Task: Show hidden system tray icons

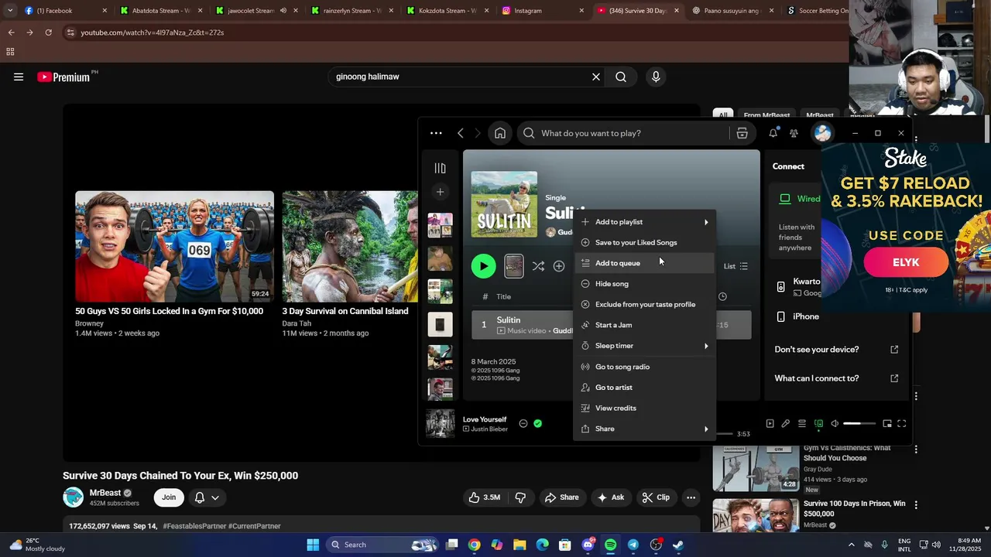Action: [x=851, y=545]
